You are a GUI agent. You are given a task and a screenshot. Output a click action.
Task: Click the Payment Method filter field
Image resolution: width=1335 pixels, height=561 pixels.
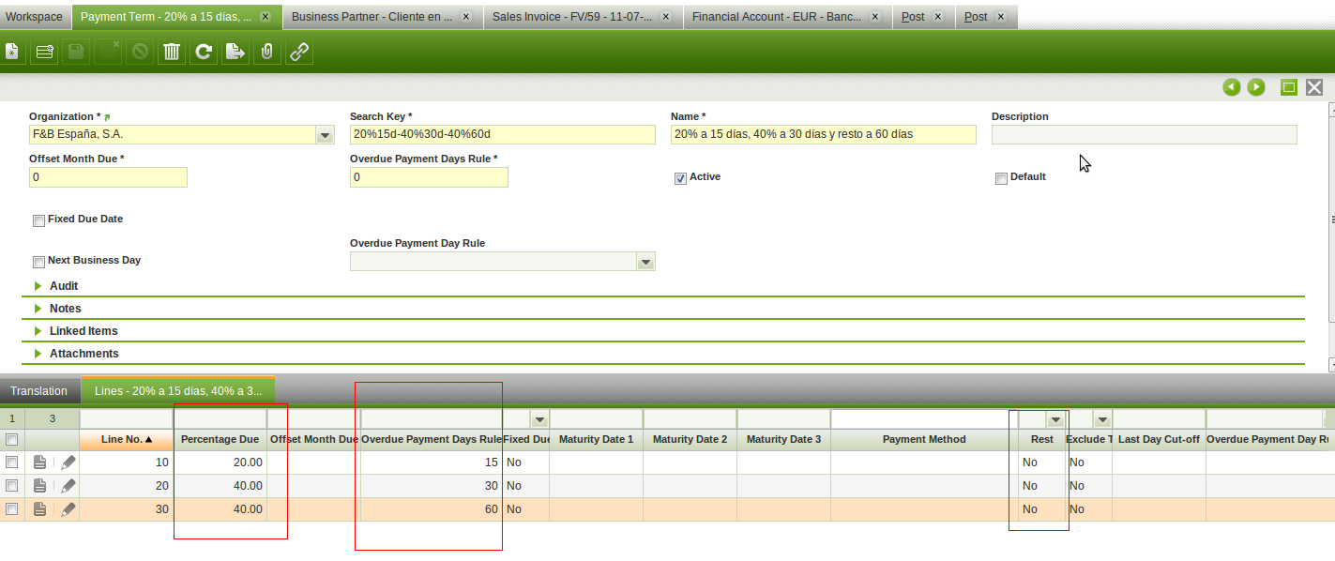point(924,419)
